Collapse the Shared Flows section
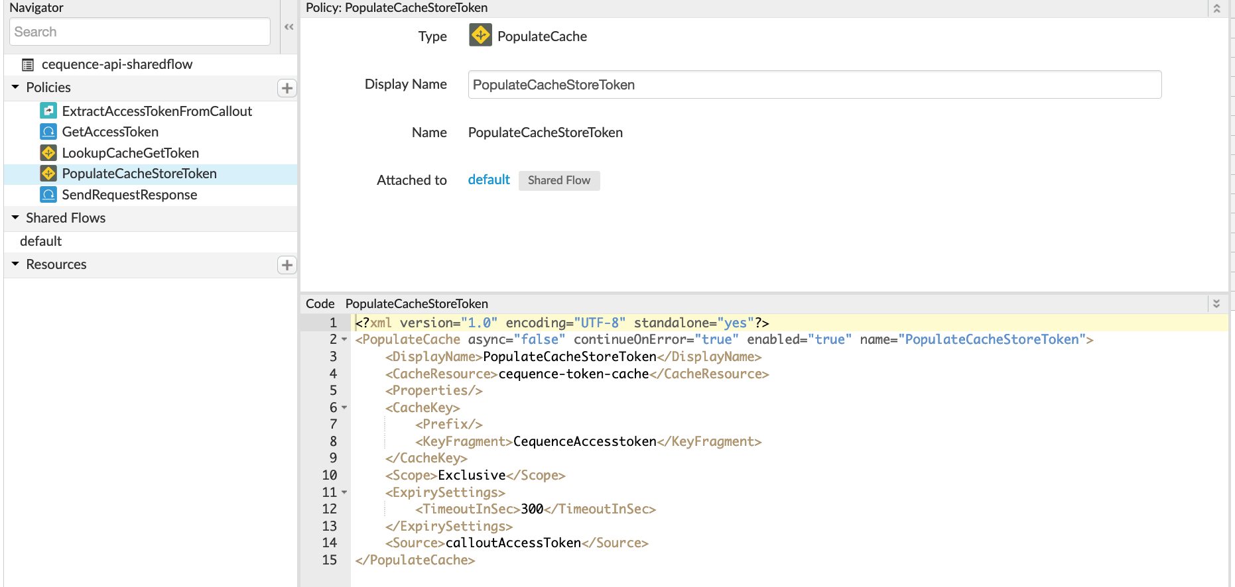Image resolution: width=1235 pixels, height=587 pixels. (15, 218)
